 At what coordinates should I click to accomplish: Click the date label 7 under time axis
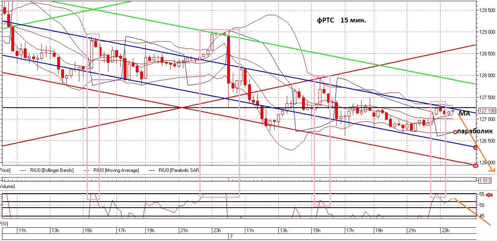pos(231,237)
